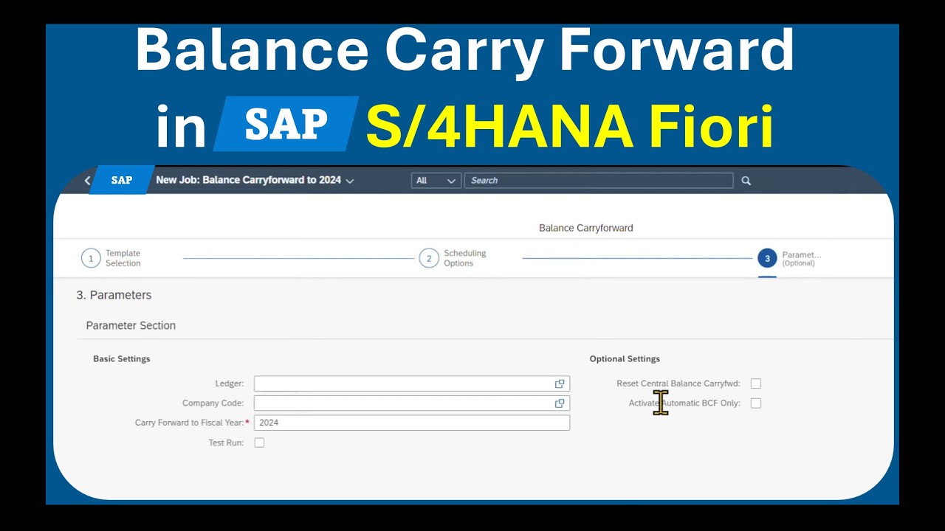The width and height of the screenshot is (945, 531).
Task: Go to step 2 Scheduling Options
Action: pos(453,258)
